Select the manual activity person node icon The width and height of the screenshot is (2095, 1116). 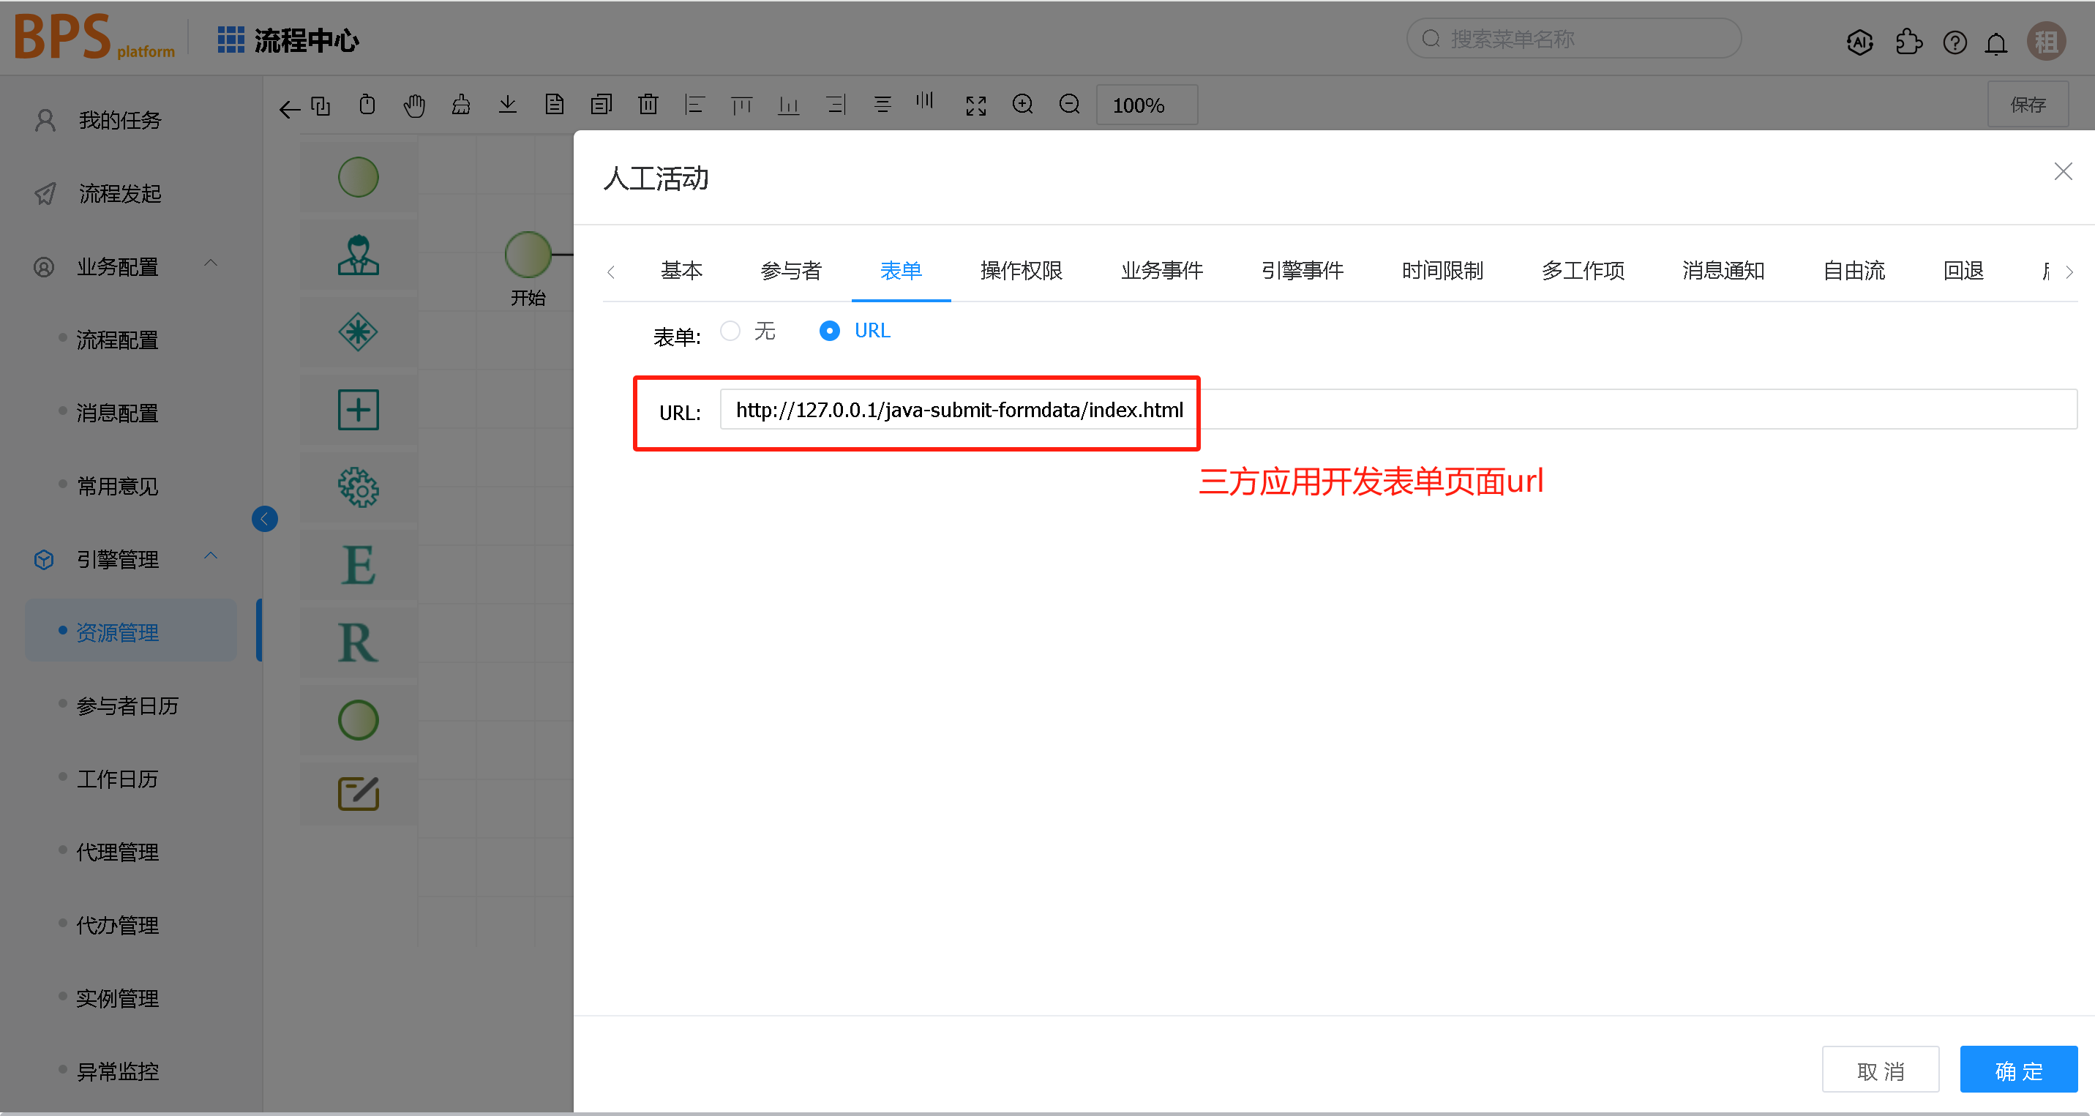click(x=358, y=255)
